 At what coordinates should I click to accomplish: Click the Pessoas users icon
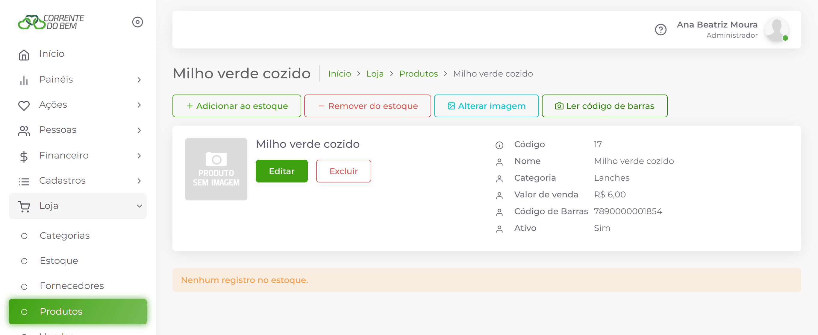24,131
